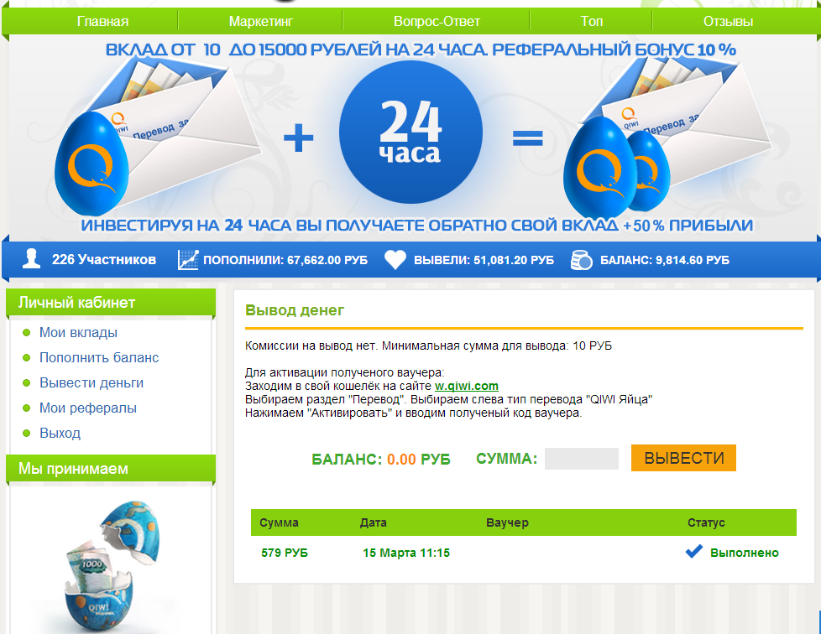Select Пополнить баланс link

tap(99, 358)
